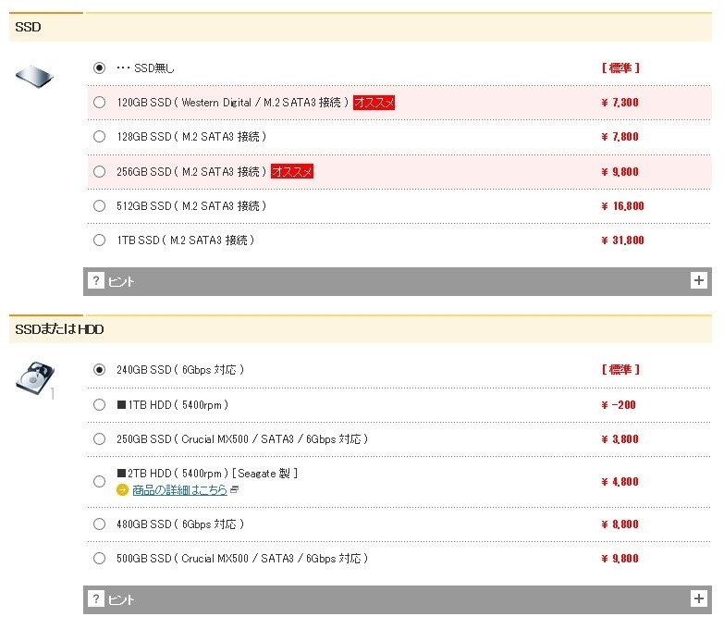Select the 120GB Western Digital SSD option
The width and height of the screenshot is (724, 629).
(x=100, y=103)
